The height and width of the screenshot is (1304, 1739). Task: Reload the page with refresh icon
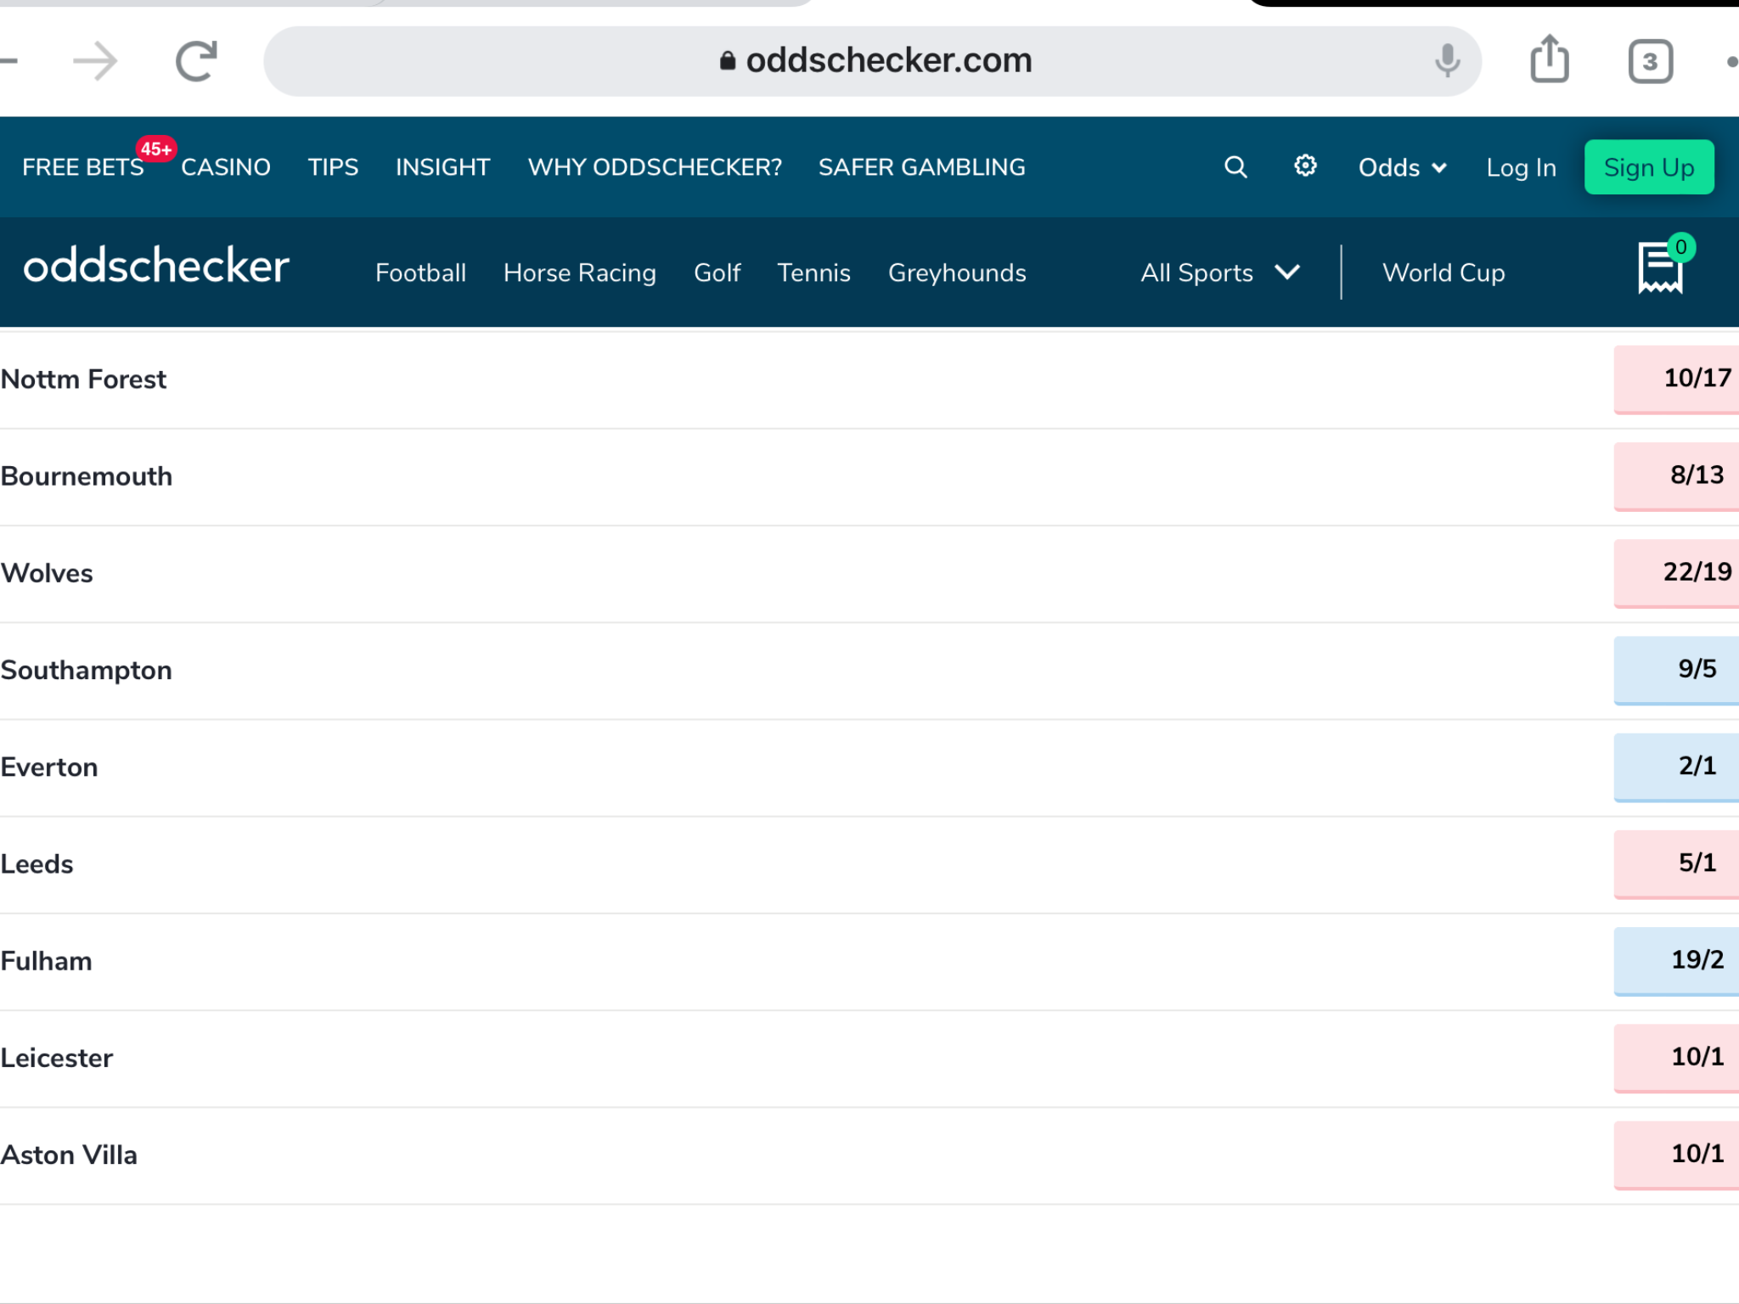[196, 61]
